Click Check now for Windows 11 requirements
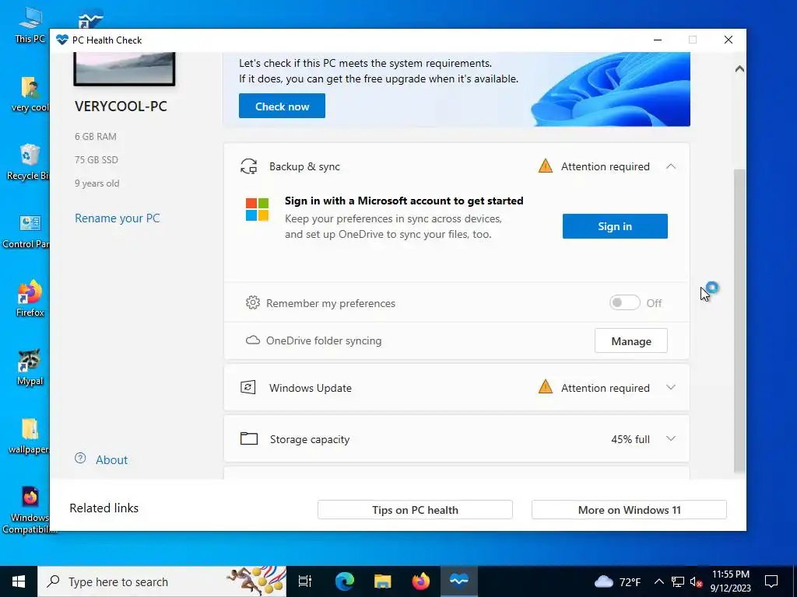This screenshot has height=597, width=797. (282, 106)
